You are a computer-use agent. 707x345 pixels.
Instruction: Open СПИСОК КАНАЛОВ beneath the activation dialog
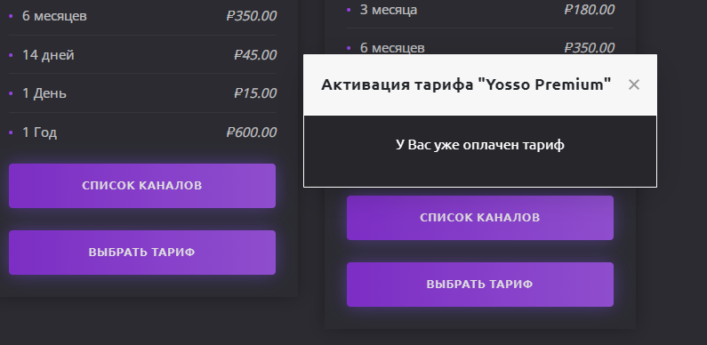coord(479,218)
